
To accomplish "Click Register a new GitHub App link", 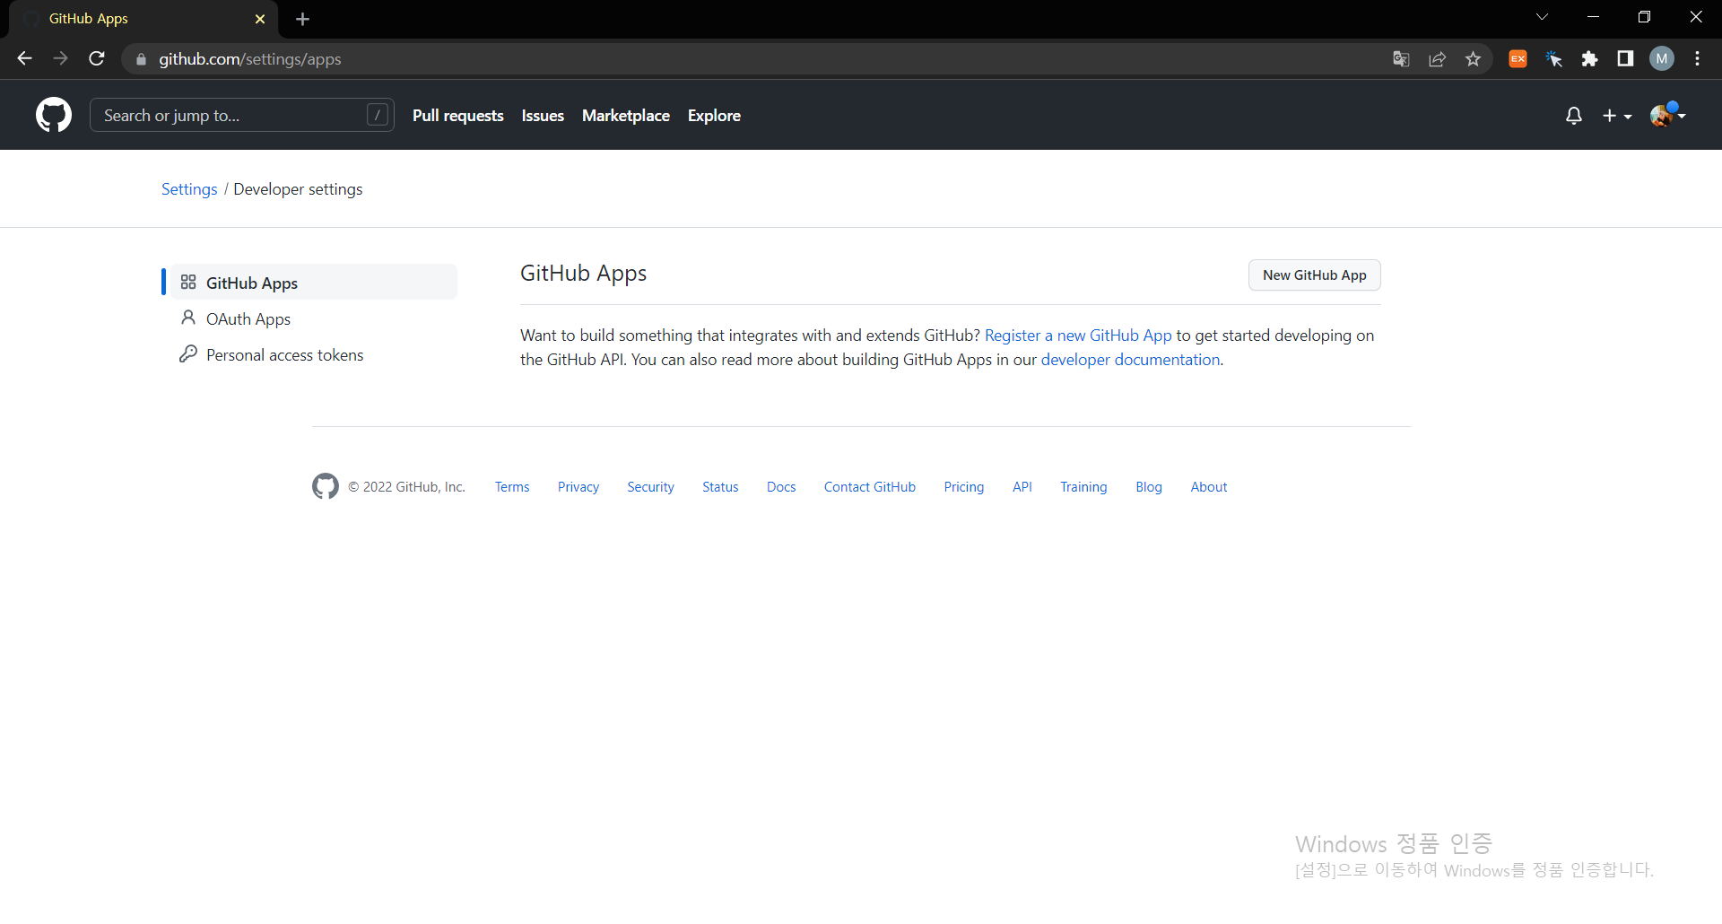I will (1078, 336).
